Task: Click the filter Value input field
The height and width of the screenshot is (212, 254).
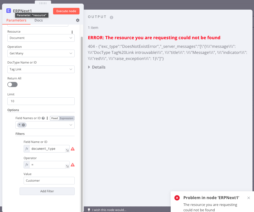Action: coord(49,181)
